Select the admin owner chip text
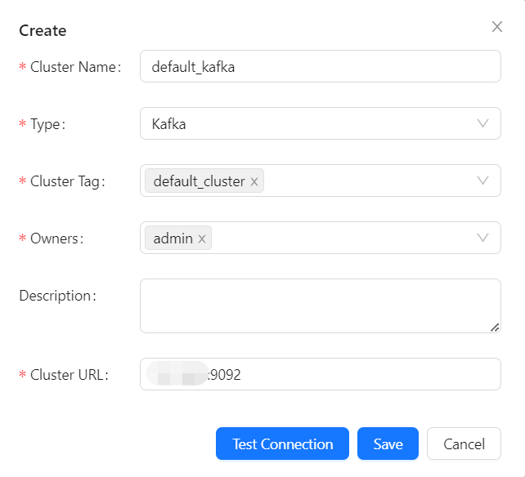The width and height of the screenshot is (525, 477). (x=173, y=238)
